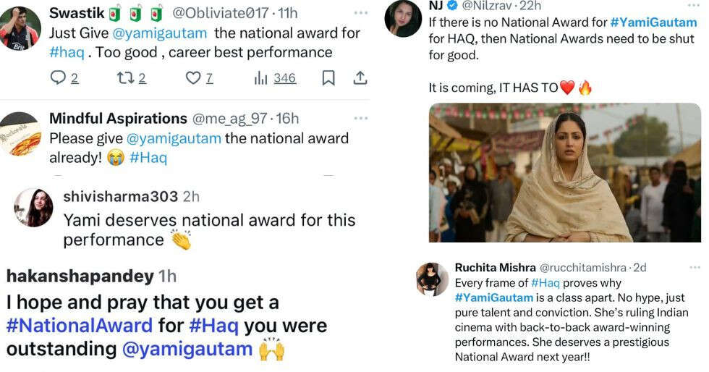This screenshot has width=709, height=372.
Task: Retweet Swastik's tweet about Haq
Action: [x=124, y=78]
